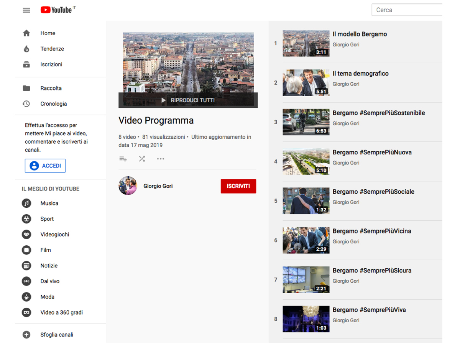The image size is (460, 348).
Task: Open thumbnail of Bergamo #SemprePiùVicina
Action: tap(306, 240)
